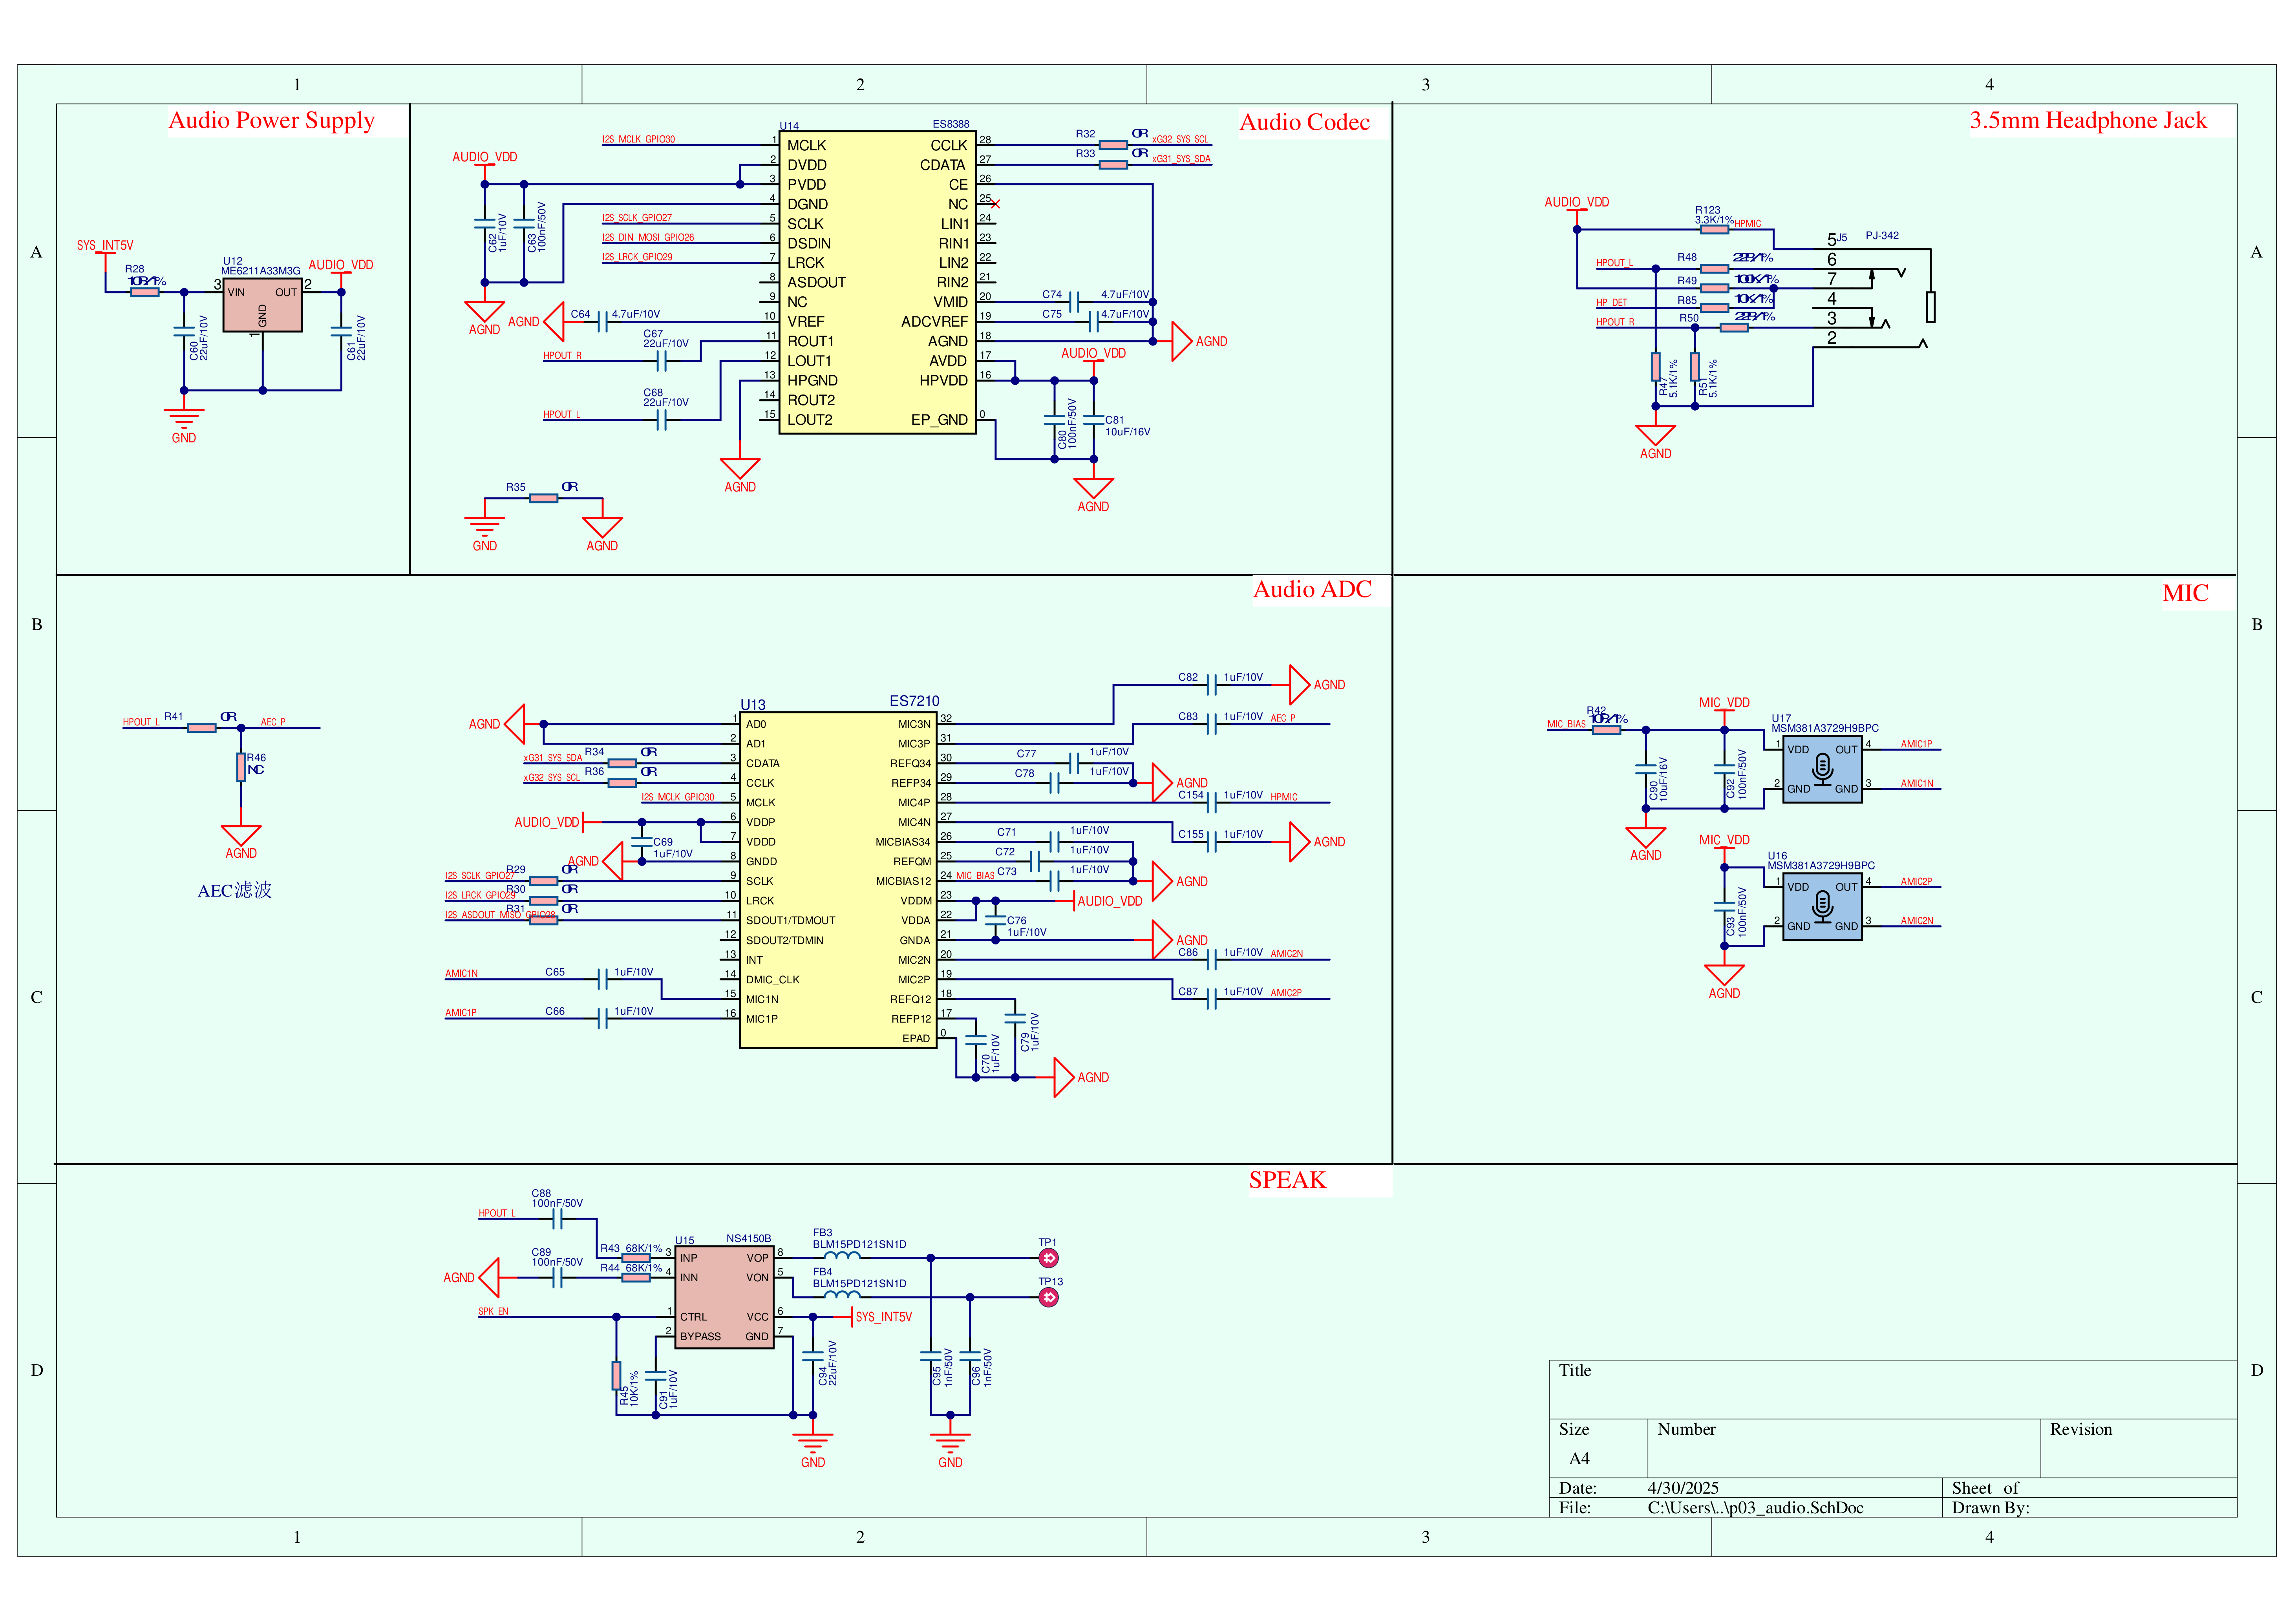
Task: Click the TP13 test point symbol
Action: pos(1048,1297)
